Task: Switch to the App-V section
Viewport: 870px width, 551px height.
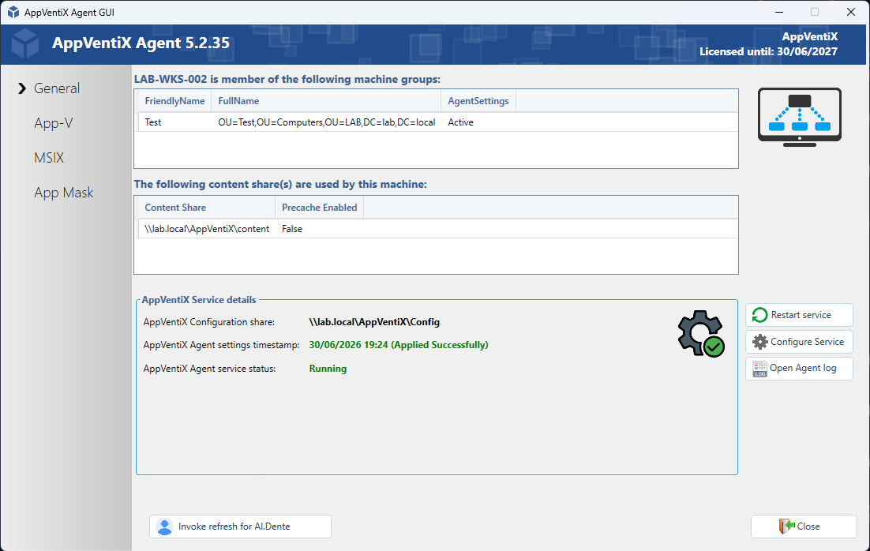Action: 53,123
